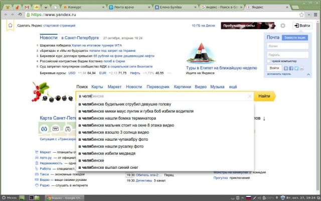Open the Yandex settings gear icon
Screen dimensions: 321x201
tap(283, 26)
